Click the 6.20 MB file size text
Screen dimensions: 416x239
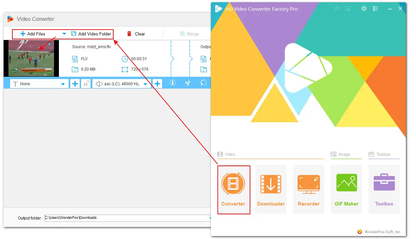(88, 69)
